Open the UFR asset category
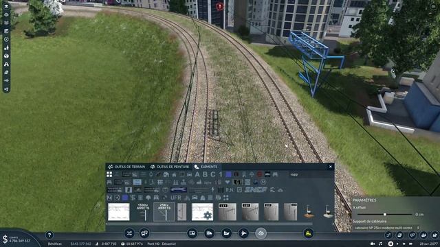 (x=176, y=198)
